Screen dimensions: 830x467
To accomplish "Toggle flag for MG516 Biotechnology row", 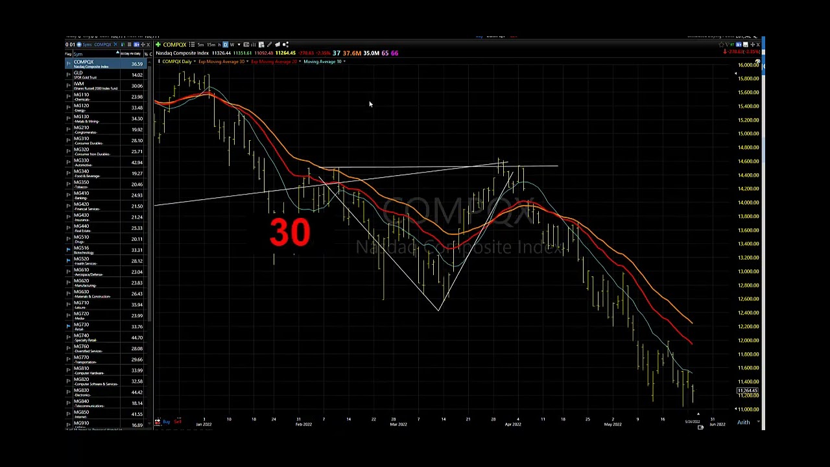I will (69, 250).
